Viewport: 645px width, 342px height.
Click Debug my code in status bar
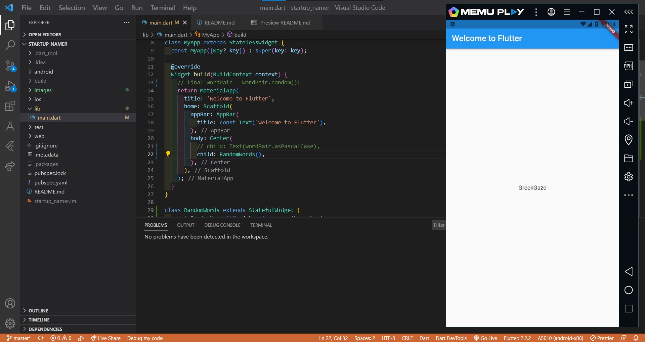(145, 338)
